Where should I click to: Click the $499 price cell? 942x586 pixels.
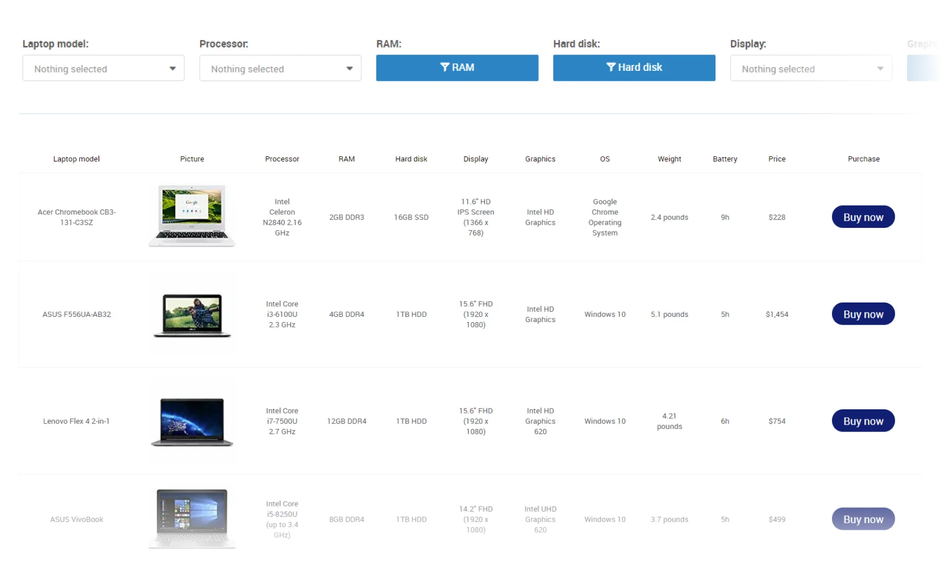pyautogui.click(x=777, y=519)
